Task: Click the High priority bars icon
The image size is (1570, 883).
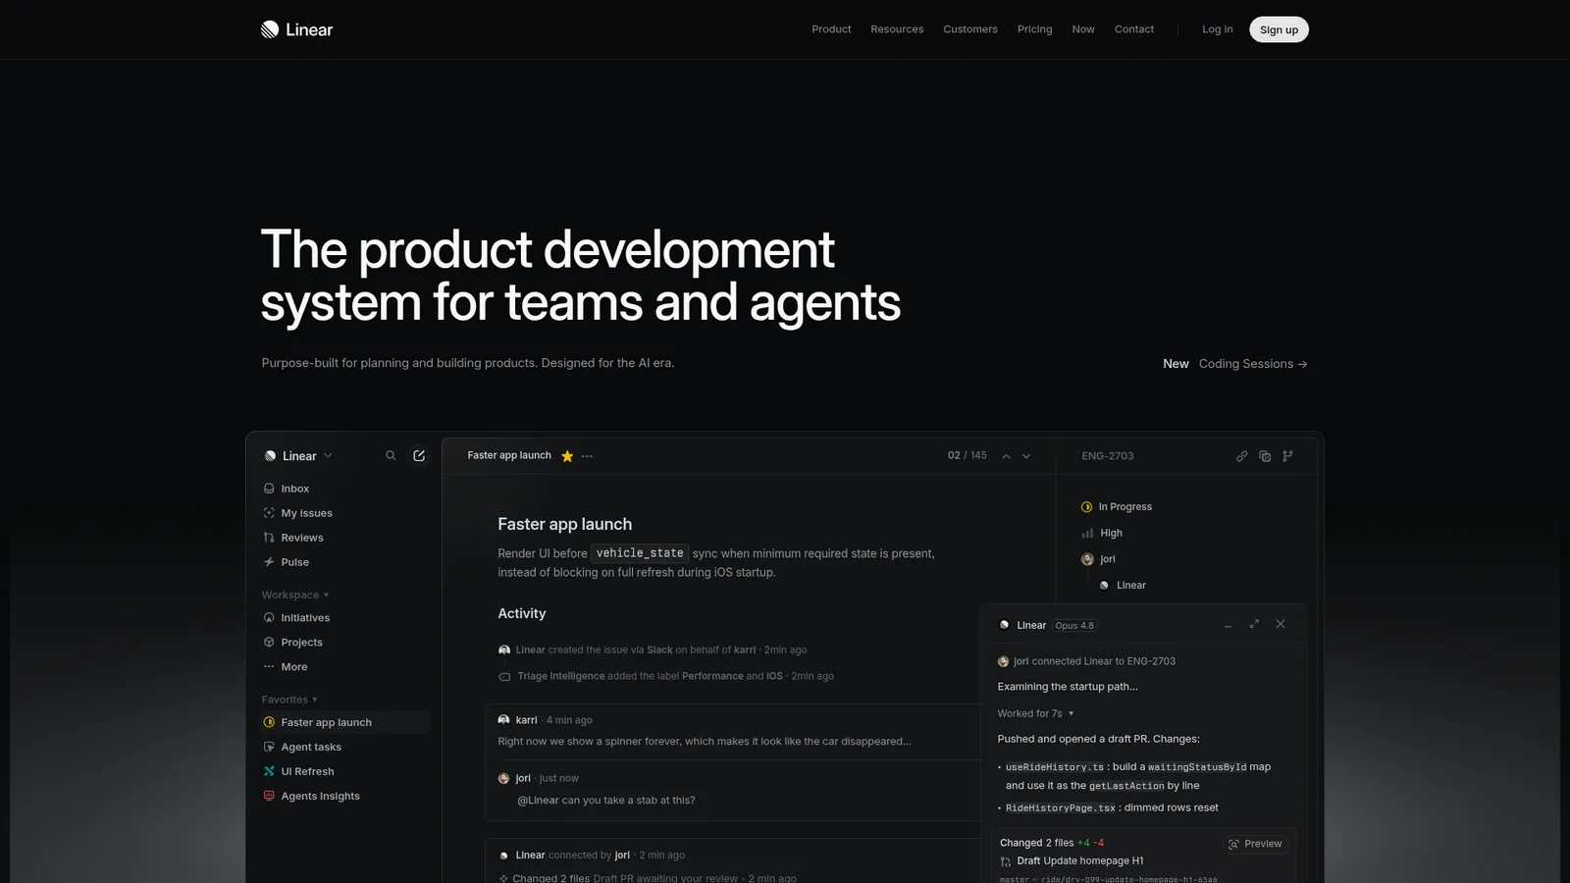Action: click(x=1087, y=533)
